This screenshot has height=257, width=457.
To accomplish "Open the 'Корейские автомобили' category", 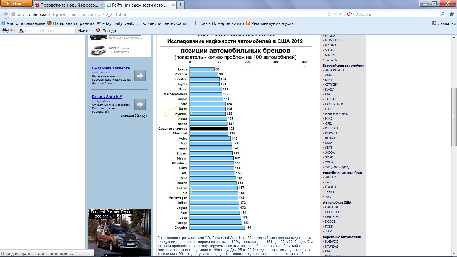I will [342, 237].
